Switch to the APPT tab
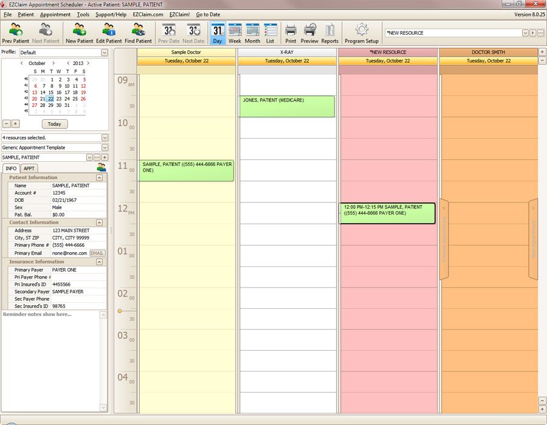547x425 pixels. 29,168
